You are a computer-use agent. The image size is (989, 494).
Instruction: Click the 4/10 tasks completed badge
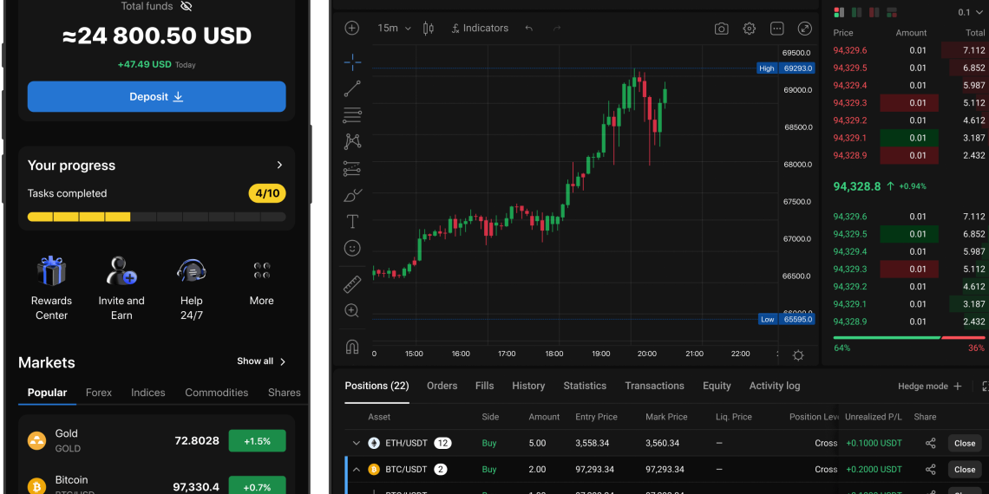267,193
